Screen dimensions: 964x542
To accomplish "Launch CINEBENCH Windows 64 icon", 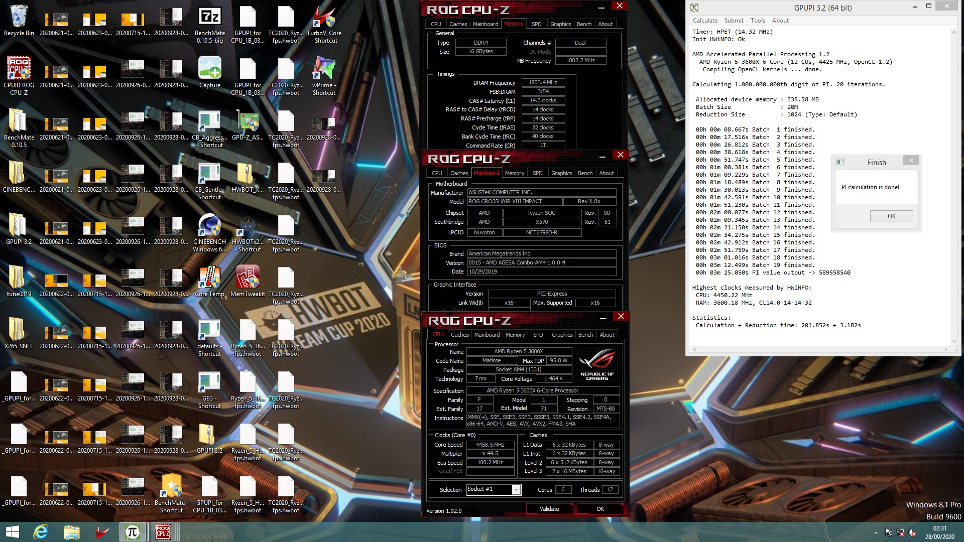I will click(209, 232).
